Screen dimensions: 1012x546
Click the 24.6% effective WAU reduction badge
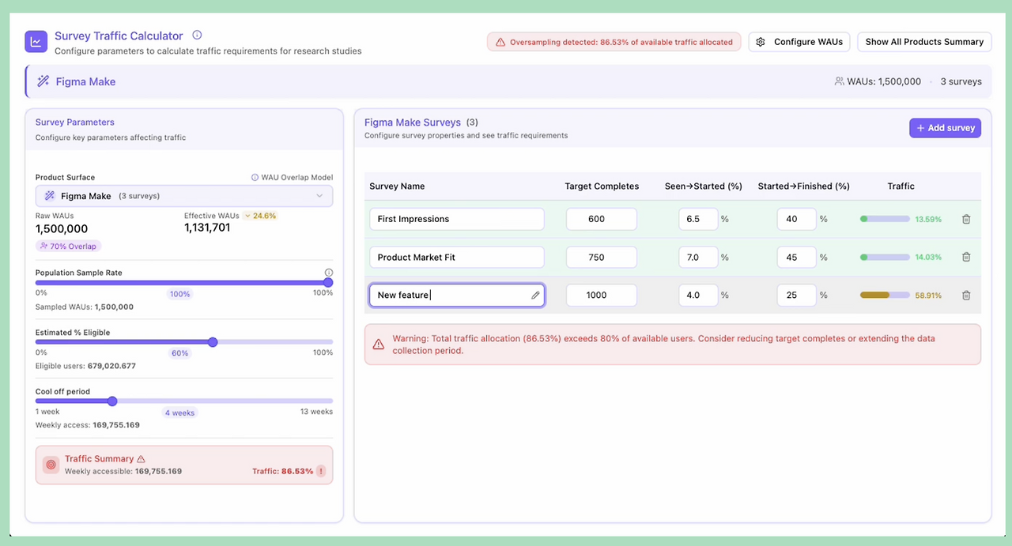tap(260, 216)
